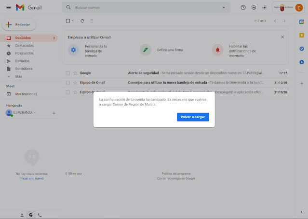
Task: Open the main menu hamburger icon
Action: (x=9, y=7)
